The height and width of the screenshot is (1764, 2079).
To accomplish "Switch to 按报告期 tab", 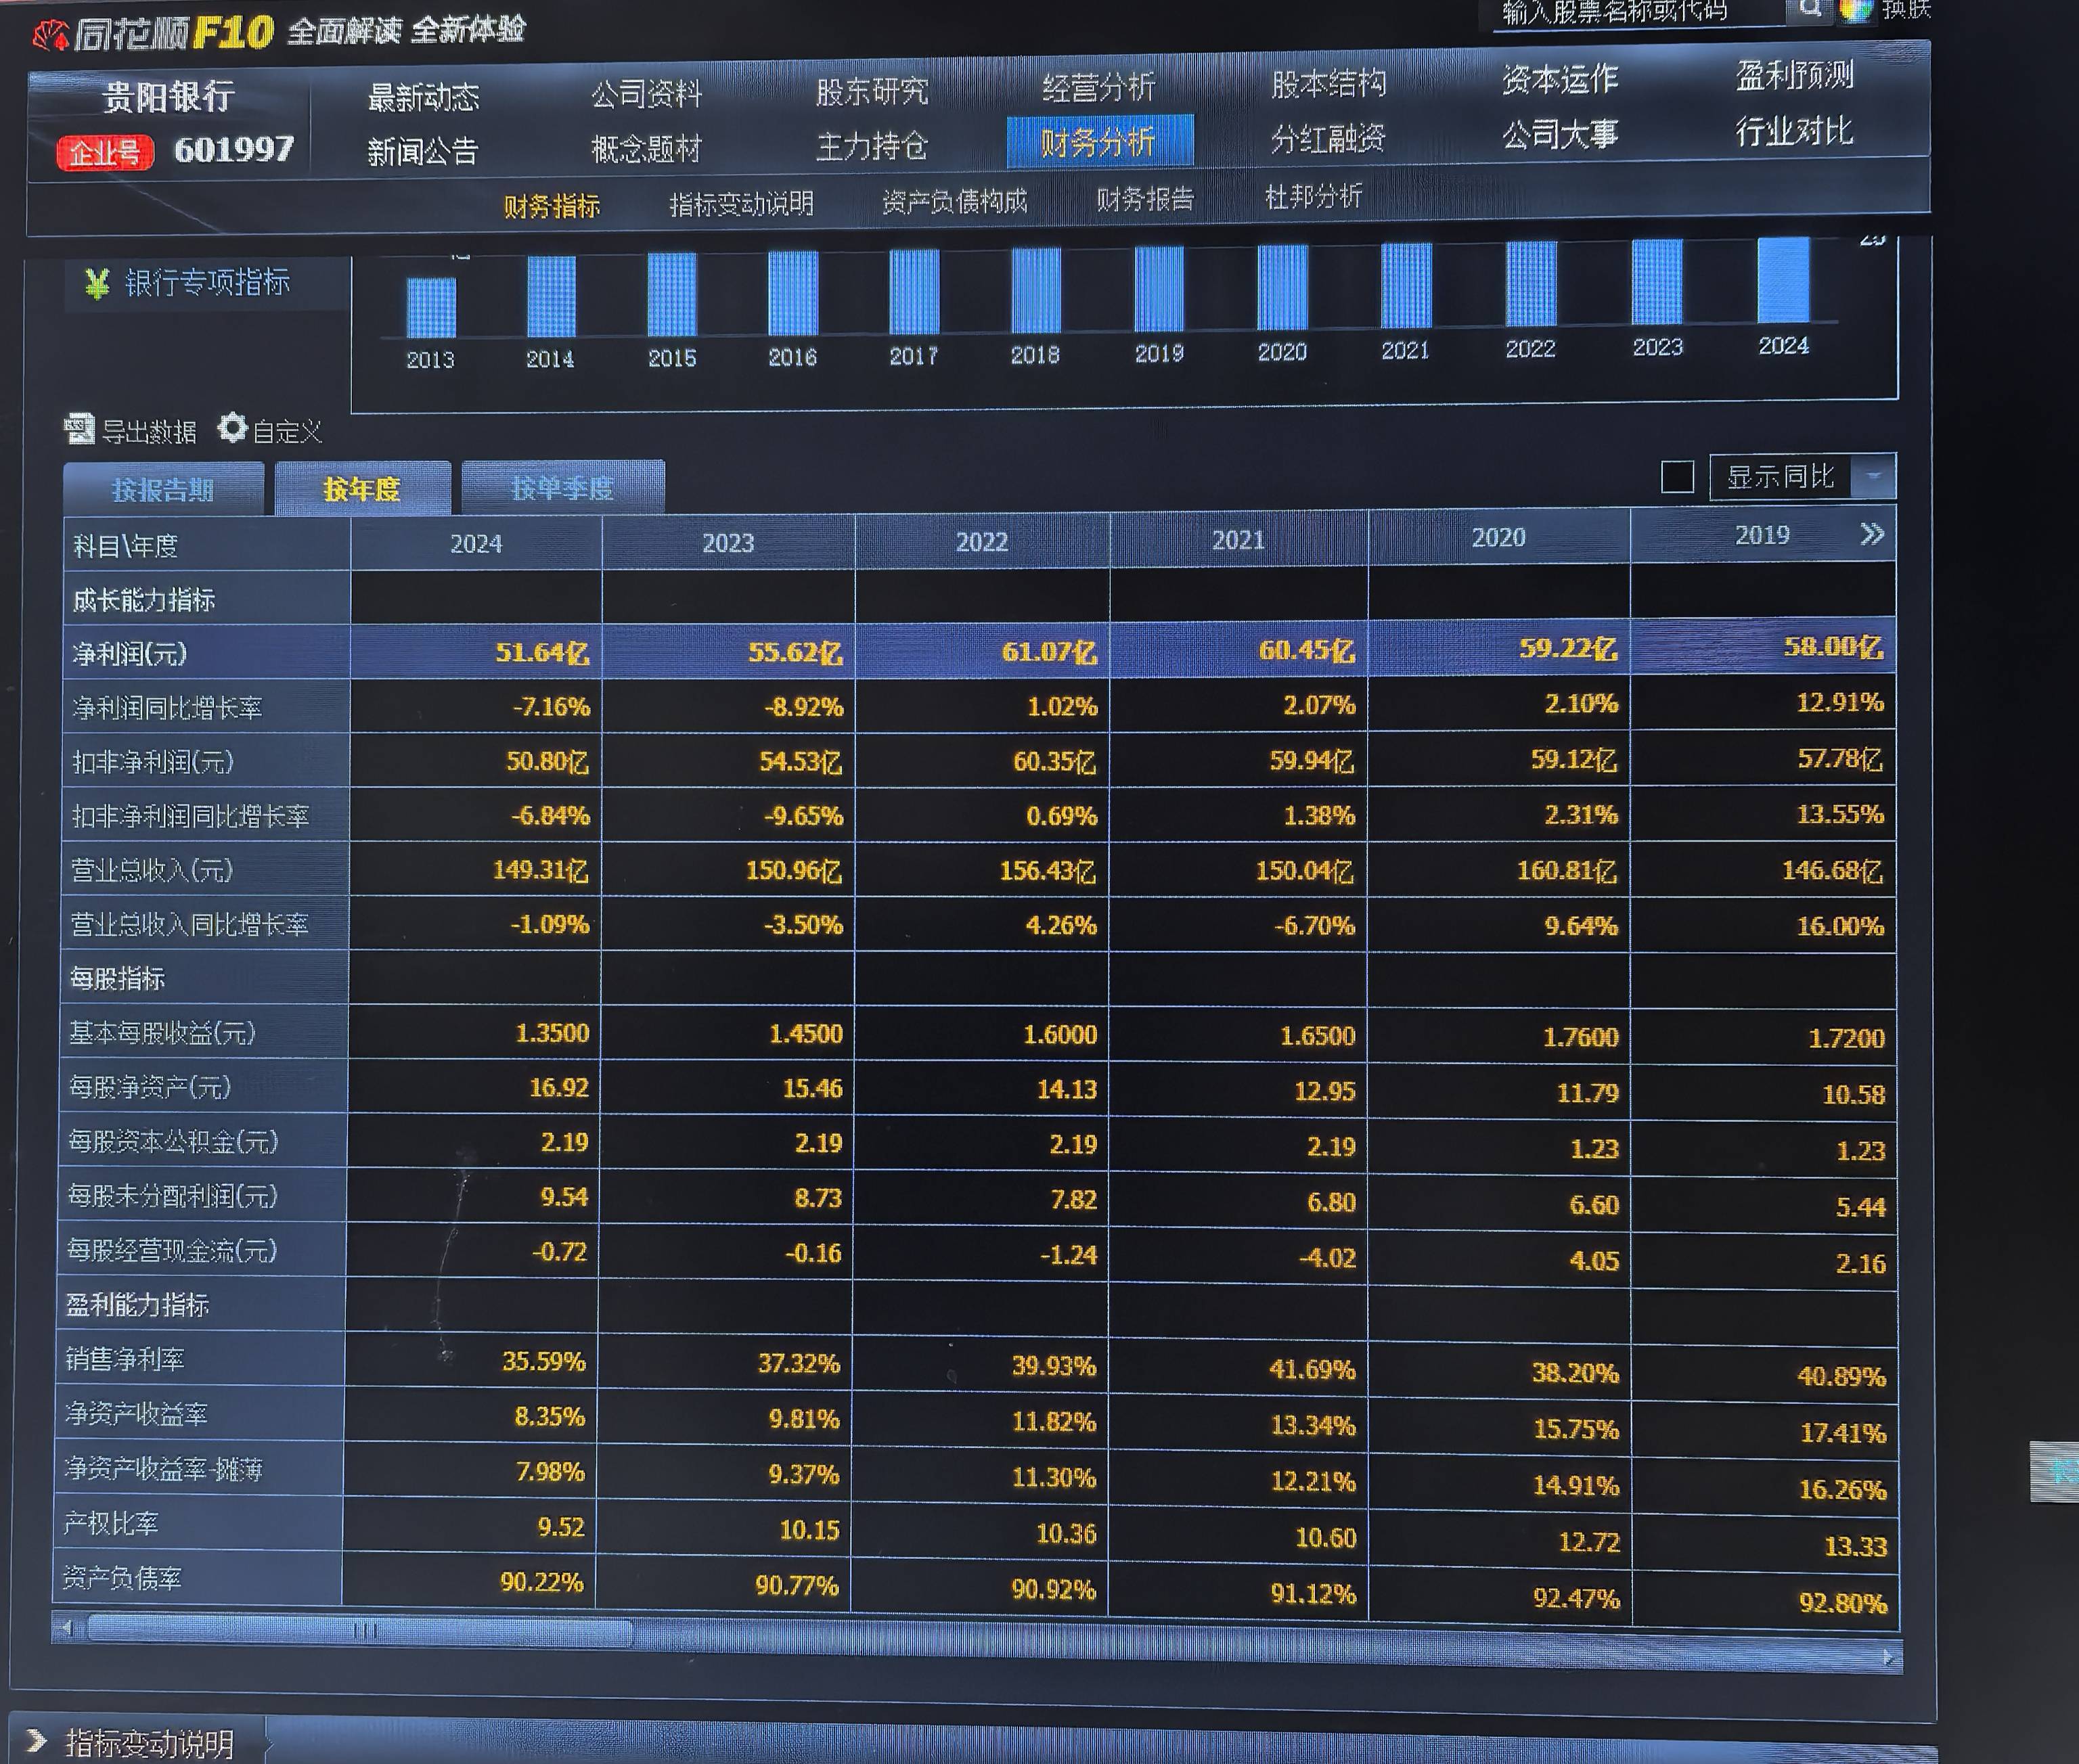I will (163, 489).
